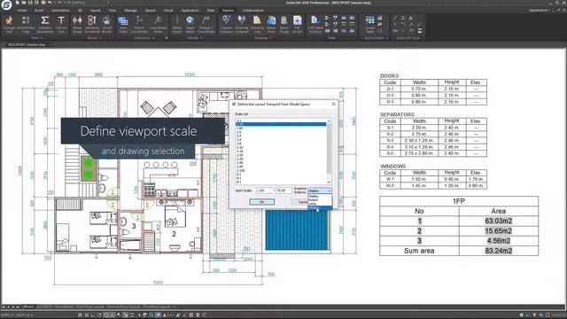Click the 83.24m2 total area cell
This screenshot has height=319, width=567.
point(498,251)
